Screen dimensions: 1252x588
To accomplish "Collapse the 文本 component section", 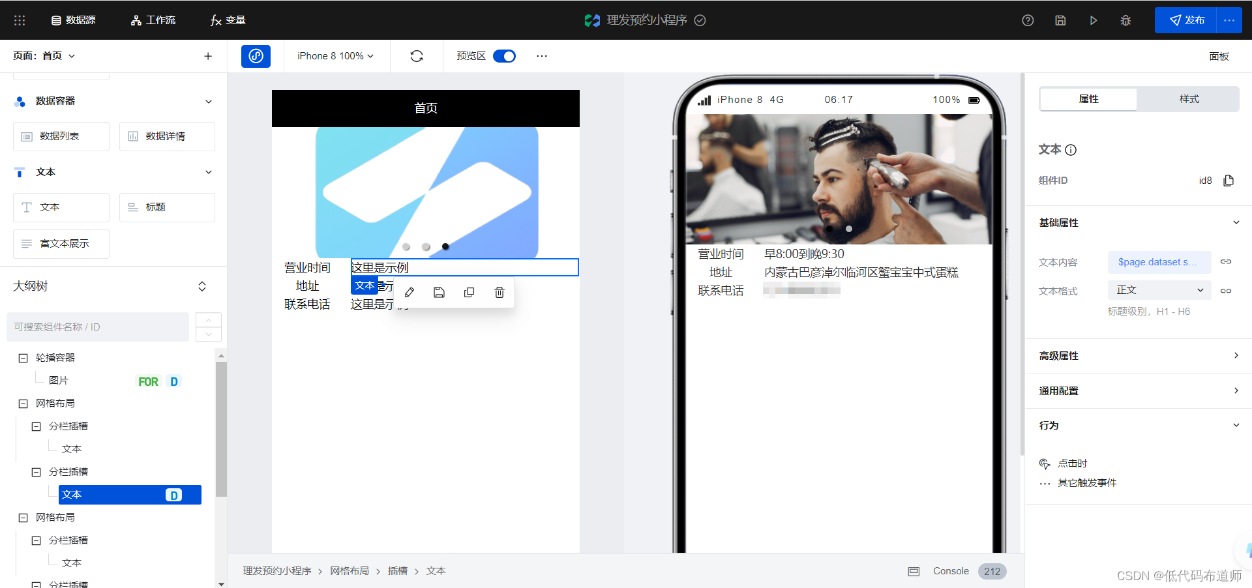I will 209,172.
